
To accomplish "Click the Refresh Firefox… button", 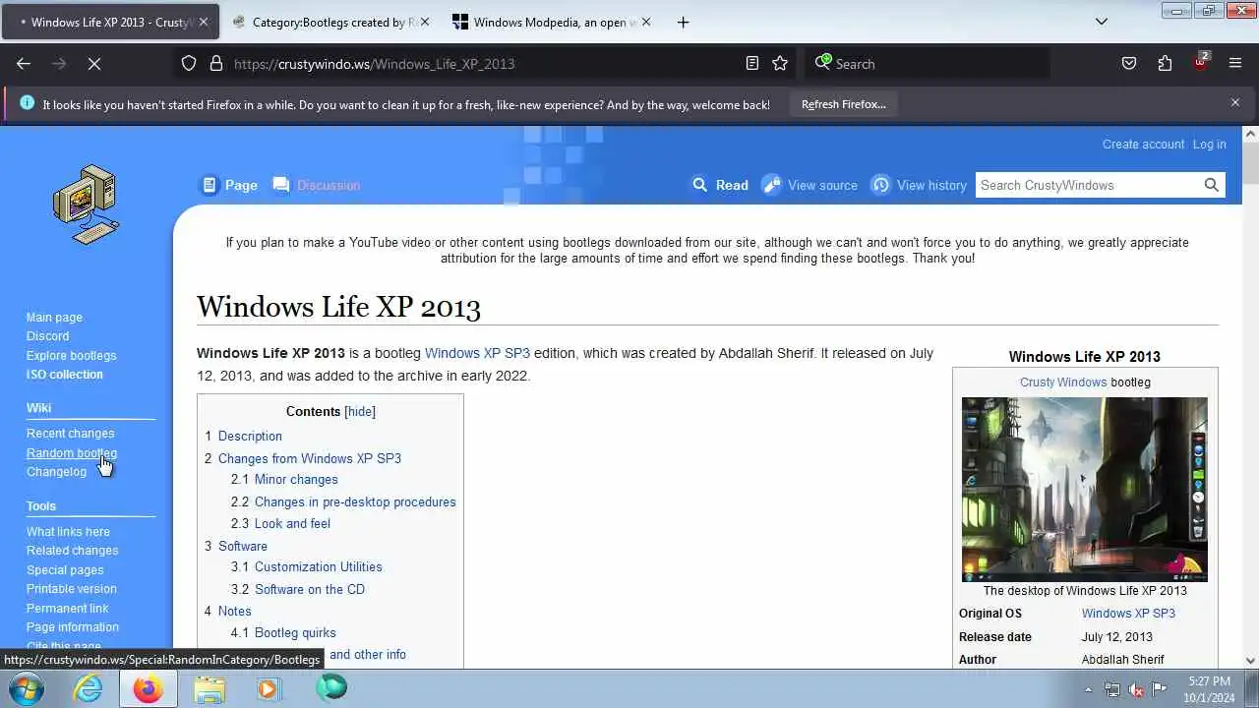I will [x=843, y=104].
